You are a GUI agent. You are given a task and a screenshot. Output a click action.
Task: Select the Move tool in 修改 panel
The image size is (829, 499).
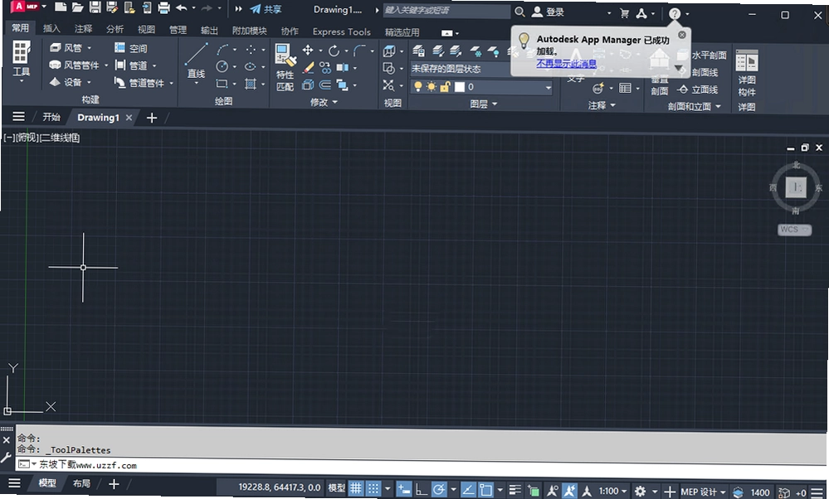308,51
